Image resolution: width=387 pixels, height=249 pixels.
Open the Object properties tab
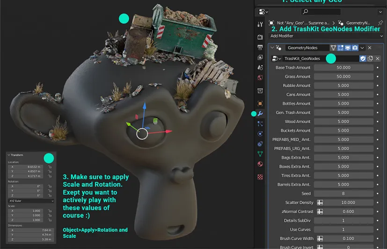(x=260, y=104)
